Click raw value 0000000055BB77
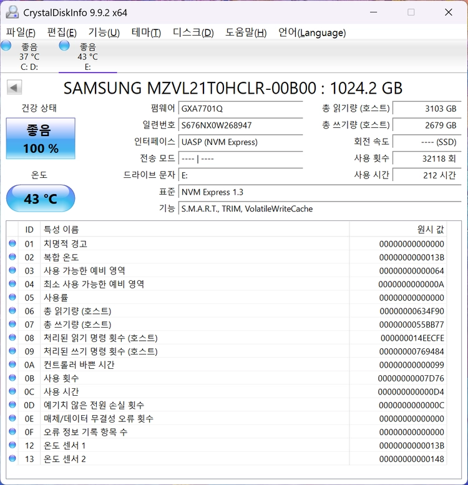This screenshot has height=485, width=468. pos(412,325)
